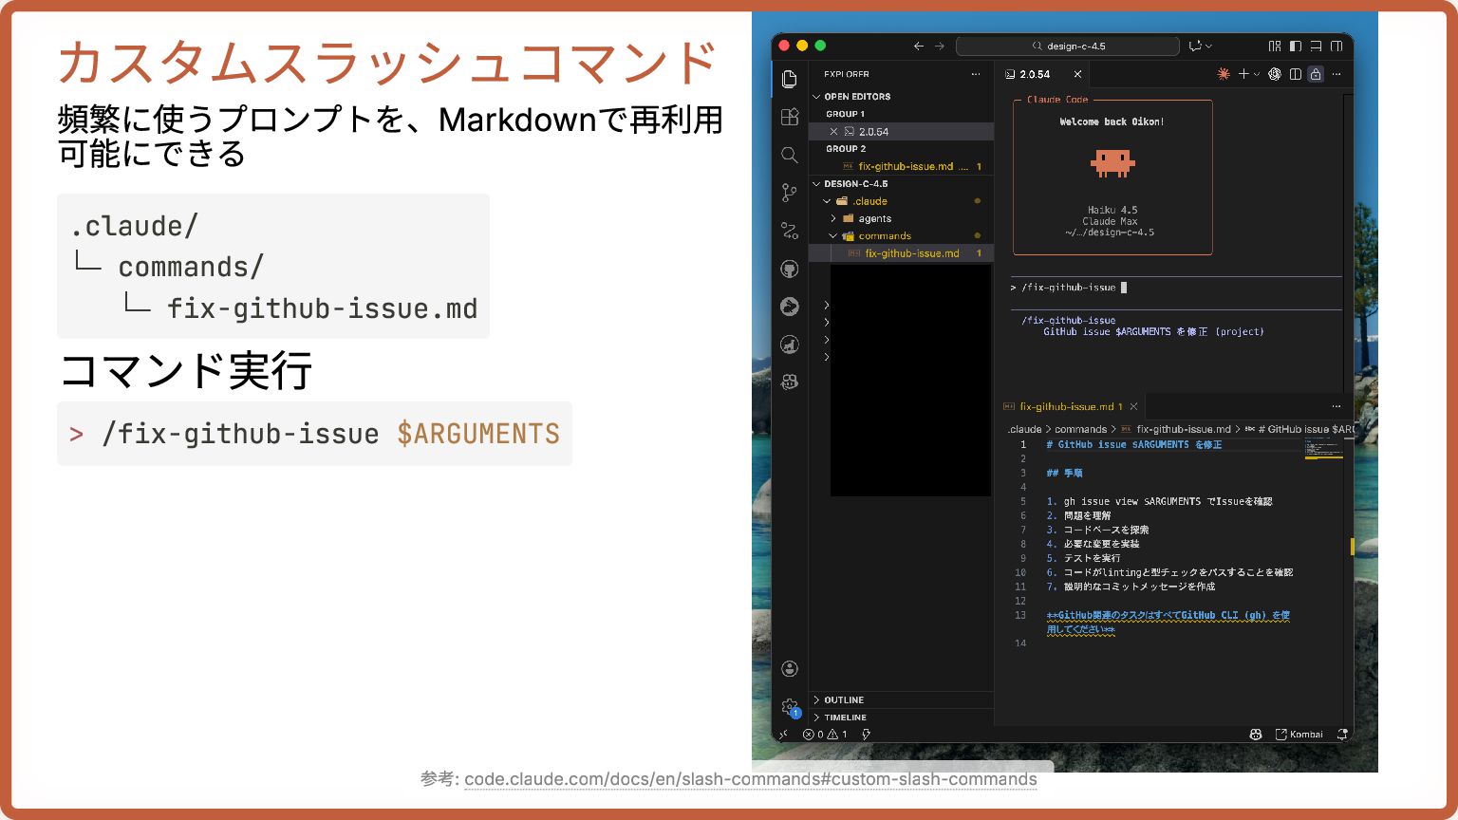The image size is (1458, 820).
Task: Click the Claude Code prompt input line
Action: pos(1176,287)
